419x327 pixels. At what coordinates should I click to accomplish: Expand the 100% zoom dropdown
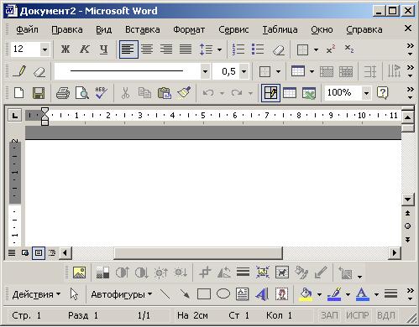click(366, 93)
